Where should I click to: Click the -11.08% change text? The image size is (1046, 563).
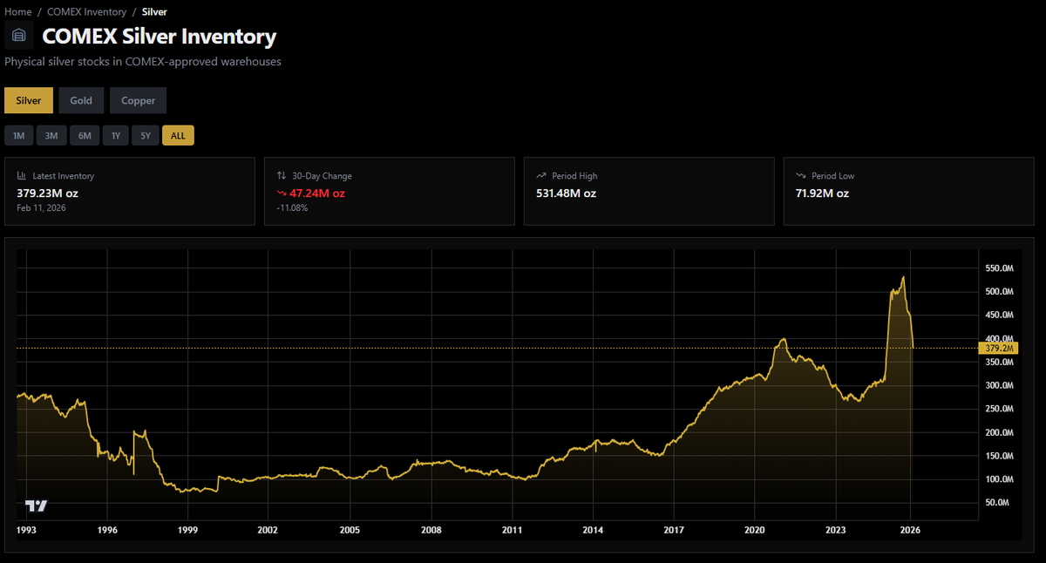pyautogui.click(x=292, y=208)
